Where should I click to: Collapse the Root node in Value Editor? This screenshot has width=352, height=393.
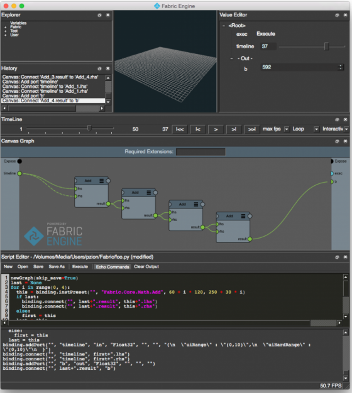point(224,26)
